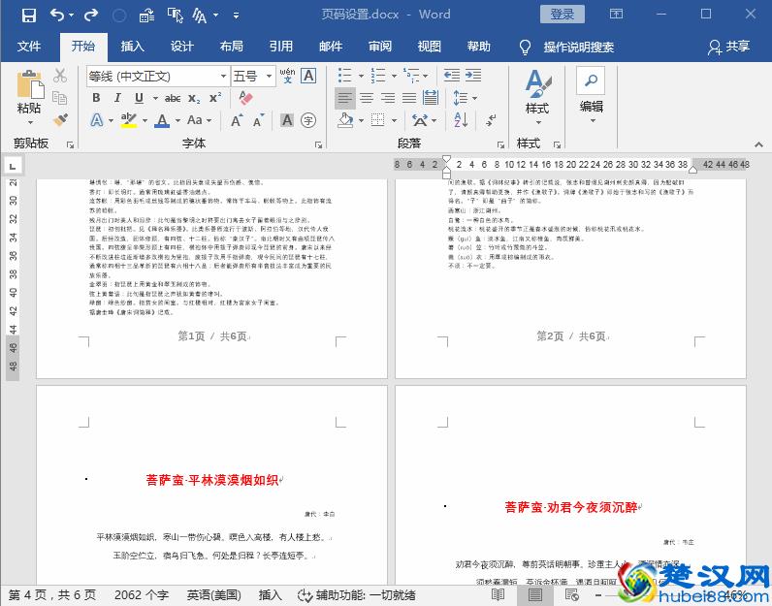Screen dimensions: 772x606
Task: Justify the paragraph text
Action: [x=409, y=98]
